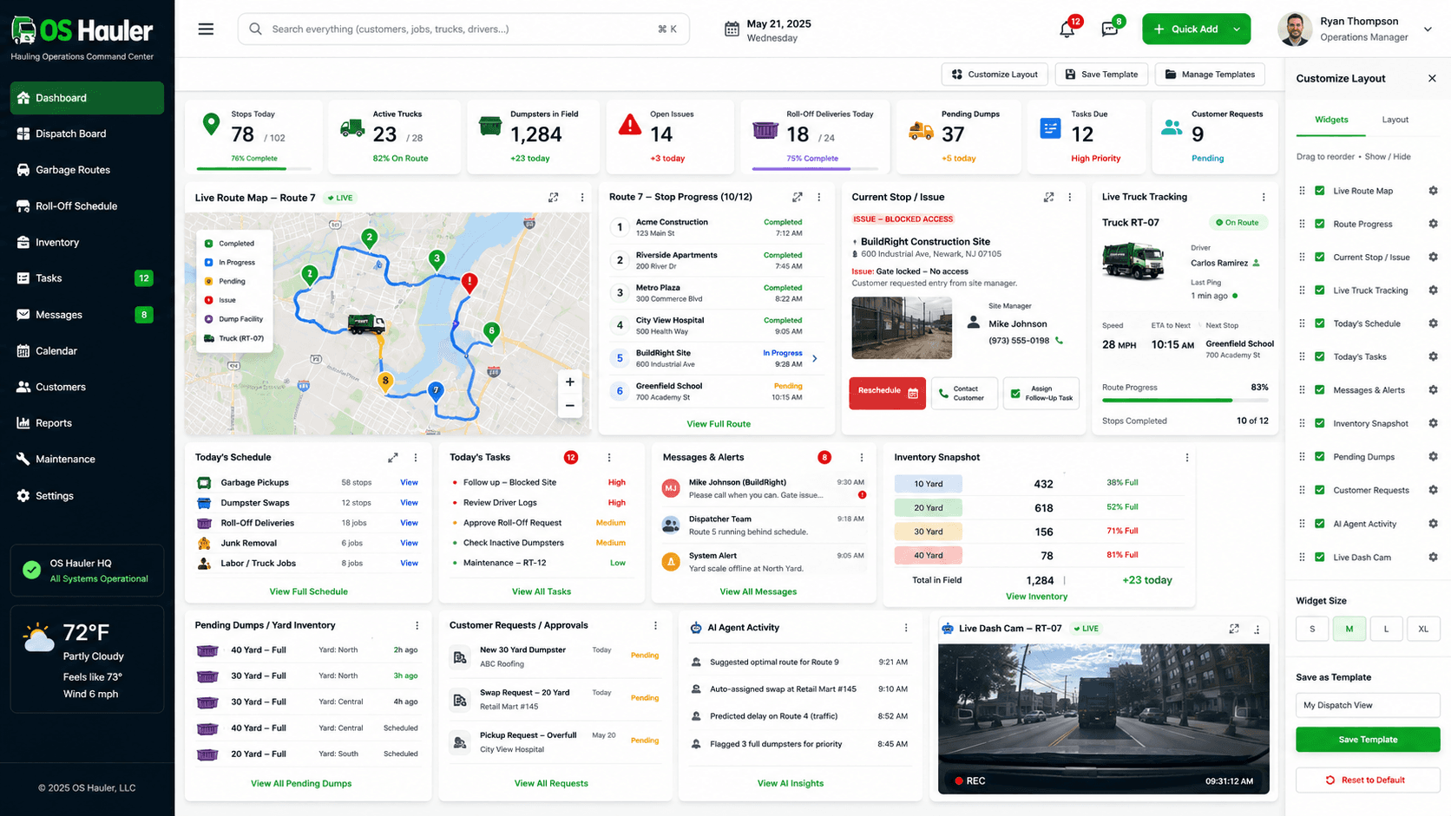Expand the Live Dash Cam fullscreen icon

pyautogui.click(x=1234, y=629)
